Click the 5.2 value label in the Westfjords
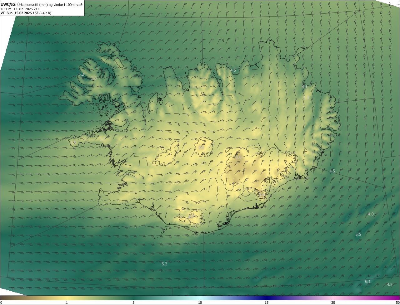Screen dimensions: 400x305 [81, 75]
